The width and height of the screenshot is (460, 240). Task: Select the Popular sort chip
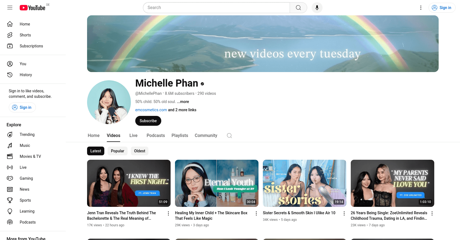point(117,151)
